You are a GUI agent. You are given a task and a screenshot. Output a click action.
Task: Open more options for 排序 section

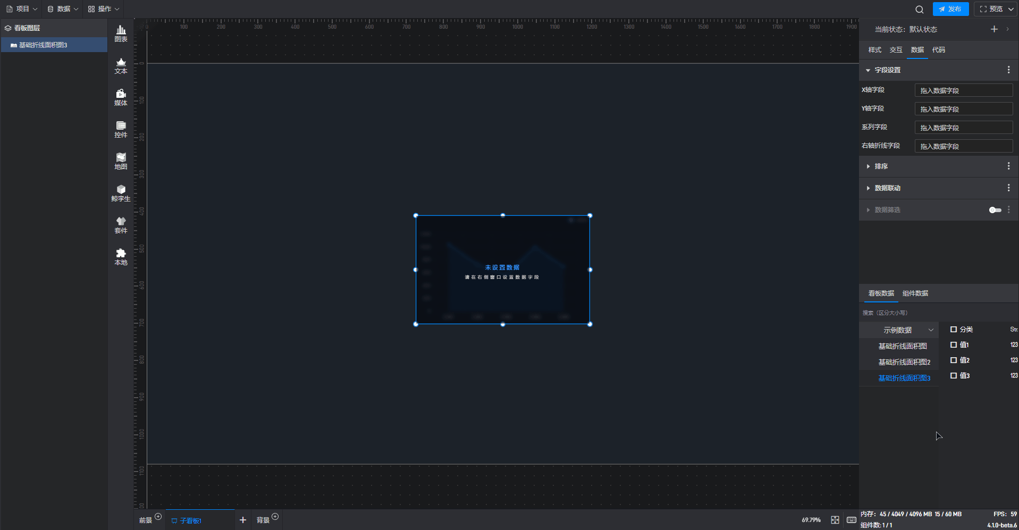1008,166
